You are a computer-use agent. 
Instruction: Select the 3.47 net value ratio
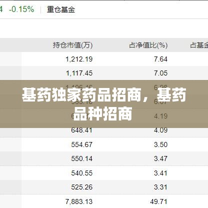pyautogui.click(x=160, y=158)
